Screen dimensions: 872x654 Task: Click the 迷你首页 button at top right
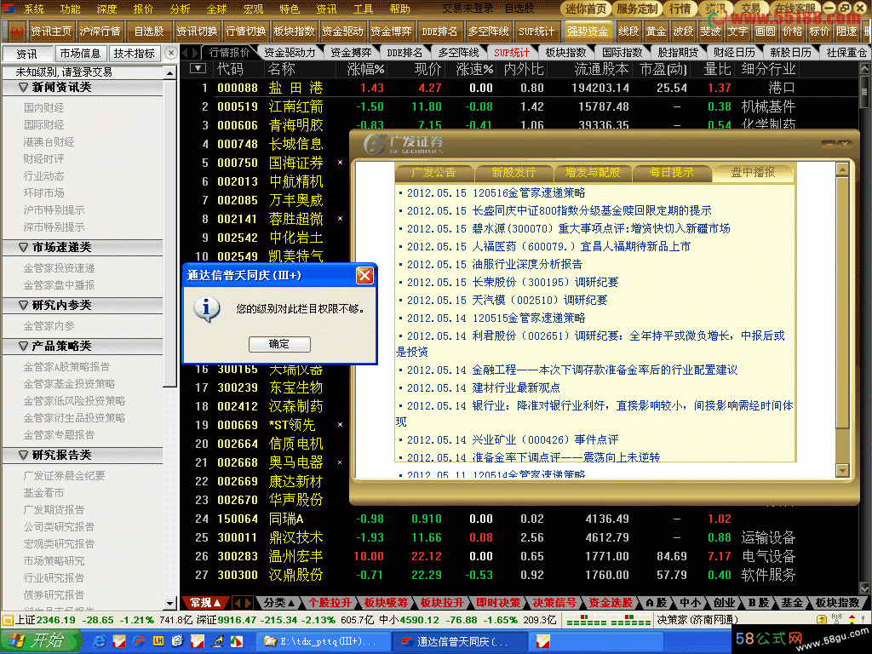pyautogui.click(x=586, y=9)
